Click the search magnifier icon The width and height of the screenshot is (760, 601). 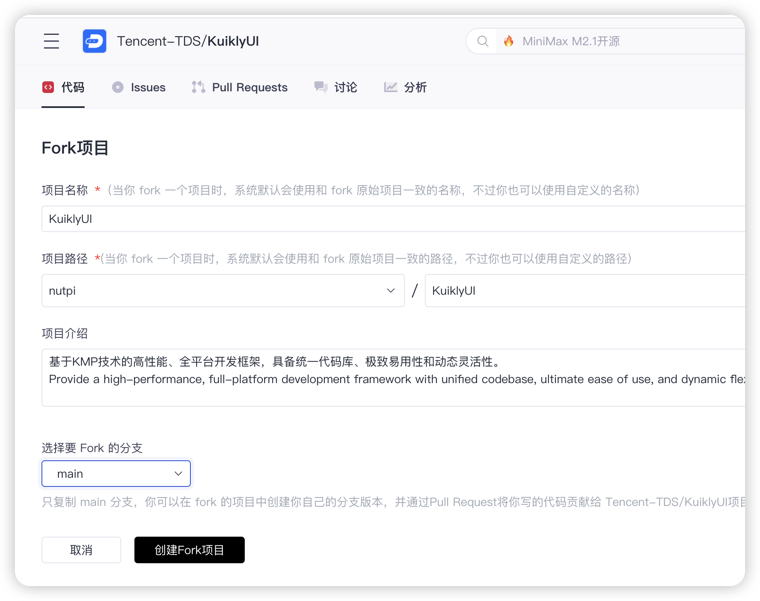[482, 41]
